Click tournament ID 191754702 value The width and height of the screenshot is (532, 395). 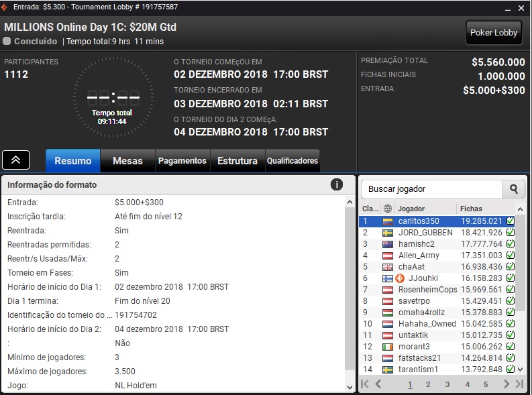136,315
